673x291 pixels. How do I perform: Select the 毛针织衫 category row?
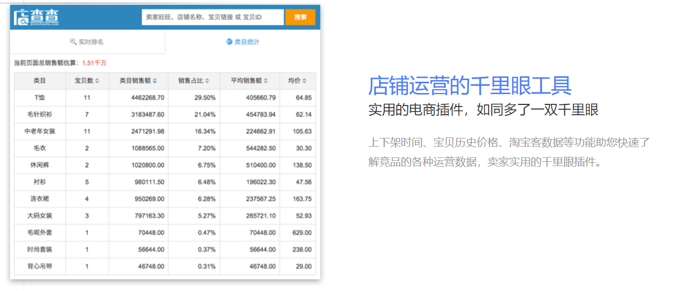click(x=164, y=115)
